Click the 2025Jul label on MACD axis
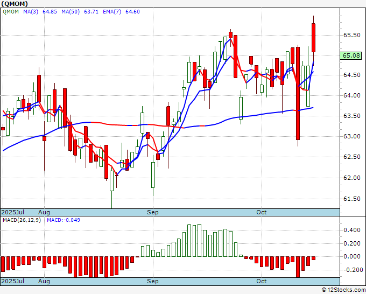 pyautogui.click(x=13, y=281)
